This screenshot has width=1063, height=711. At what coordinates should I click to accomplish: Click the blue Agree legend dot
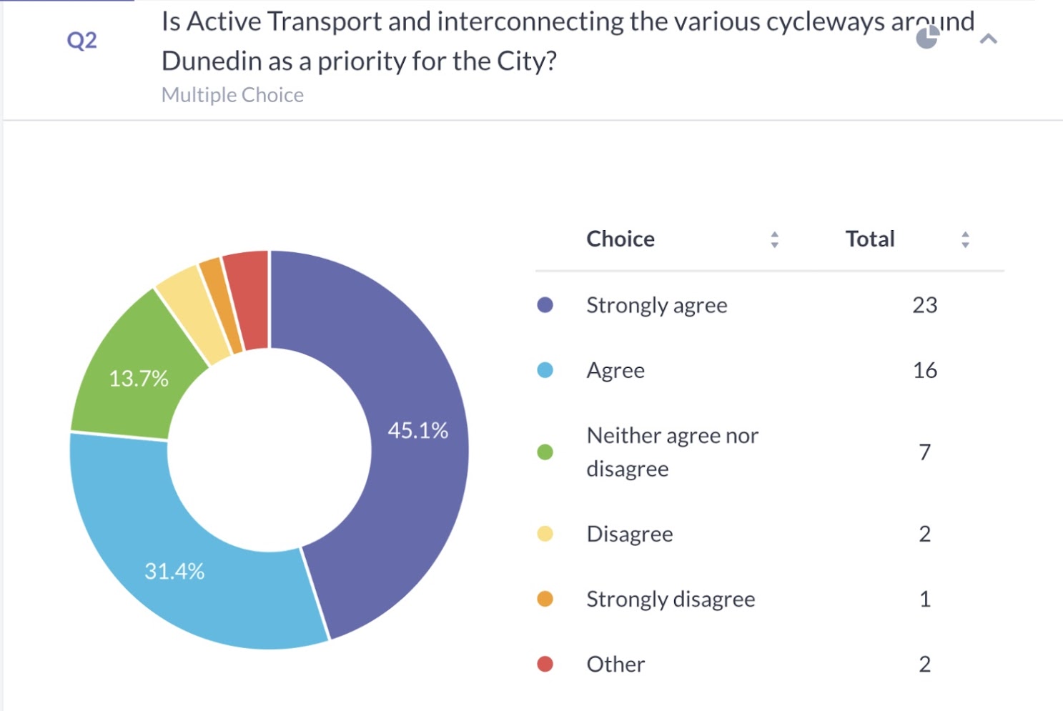coord(545,370)
